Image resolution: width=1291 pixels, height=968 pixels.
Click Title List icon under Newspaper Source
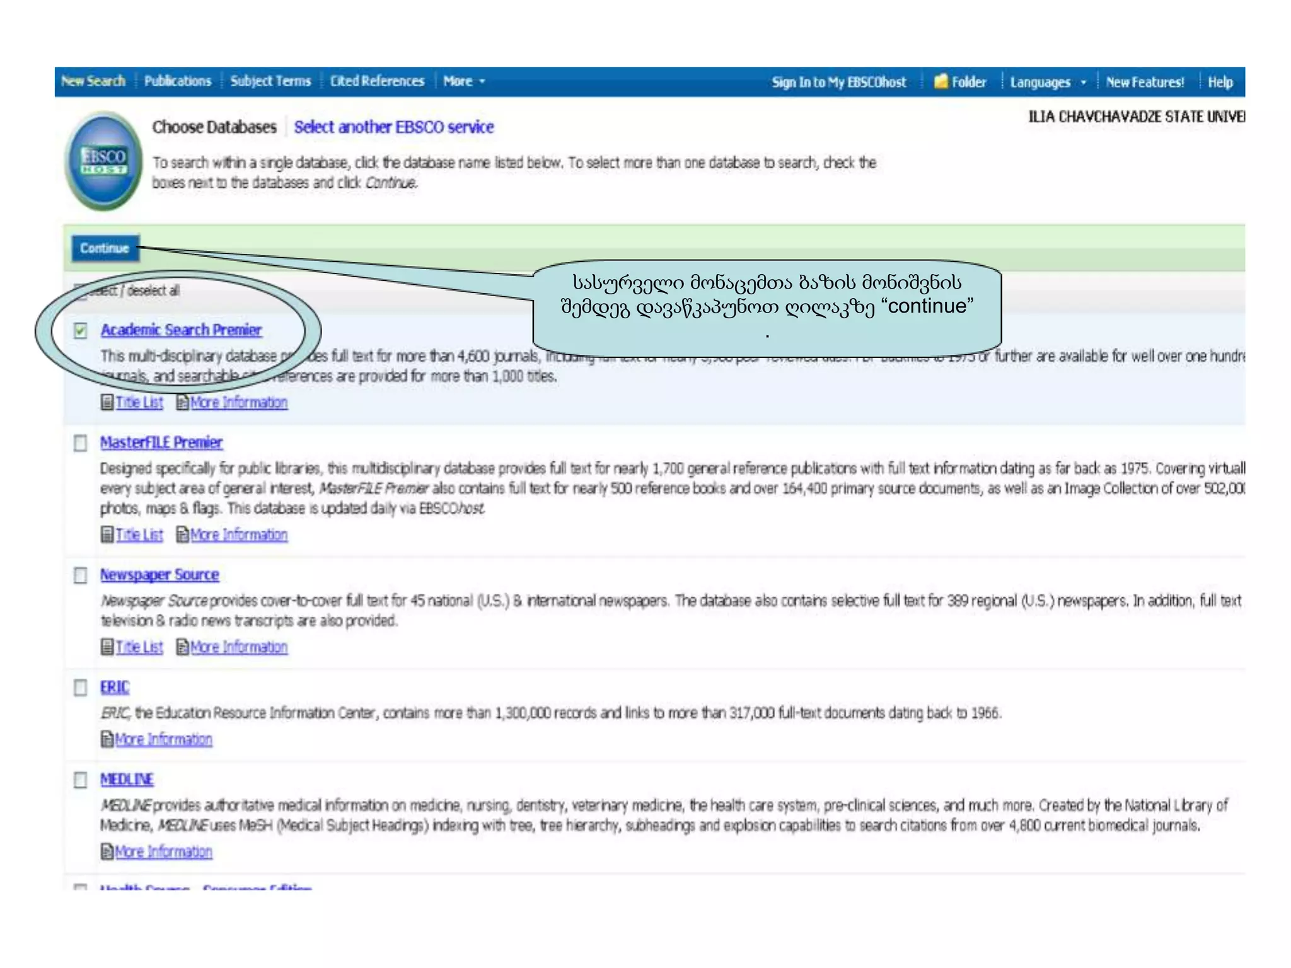click(107, 647)
